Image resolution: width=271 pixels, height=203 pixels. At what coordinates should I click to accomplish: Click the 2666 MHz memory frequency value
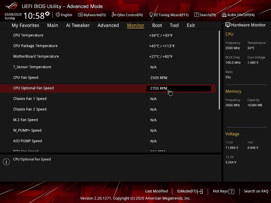pyautogui.click(x=233, y=105)
